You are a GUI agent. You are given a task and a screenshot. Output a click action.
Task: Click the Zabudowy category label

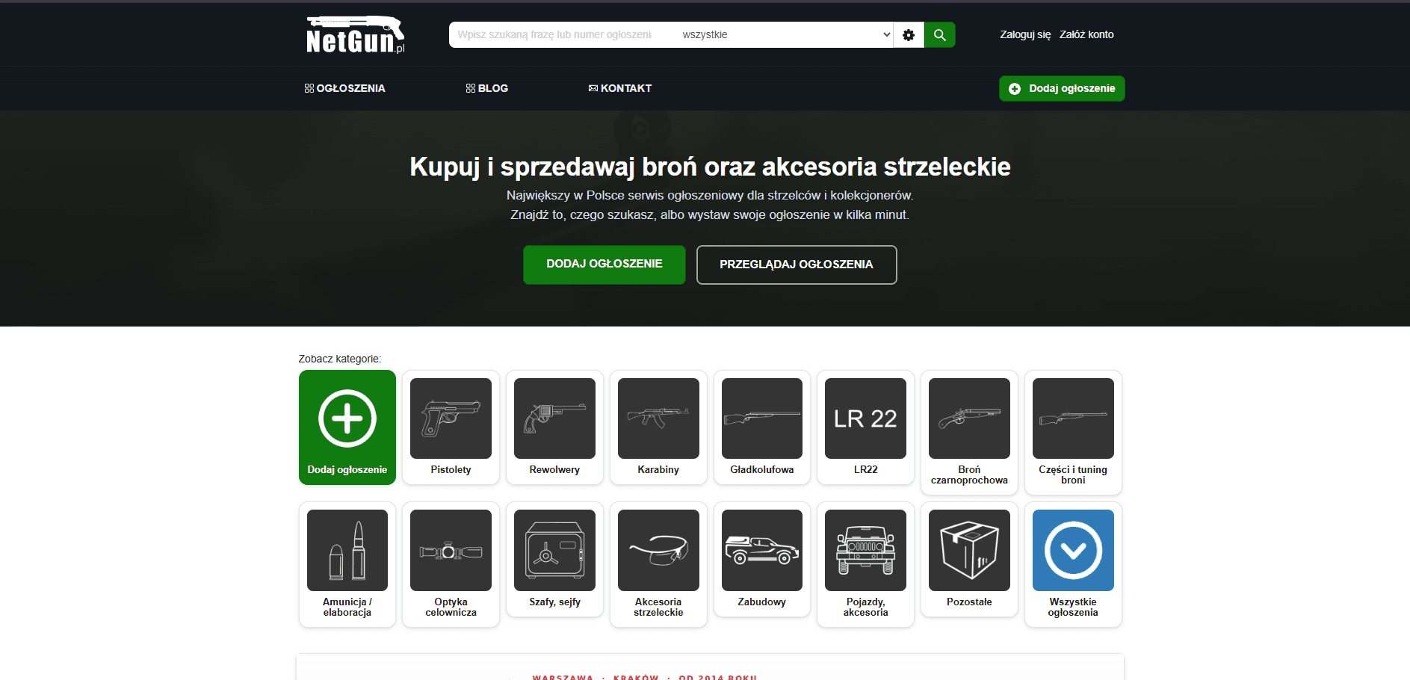click(762, 602)
